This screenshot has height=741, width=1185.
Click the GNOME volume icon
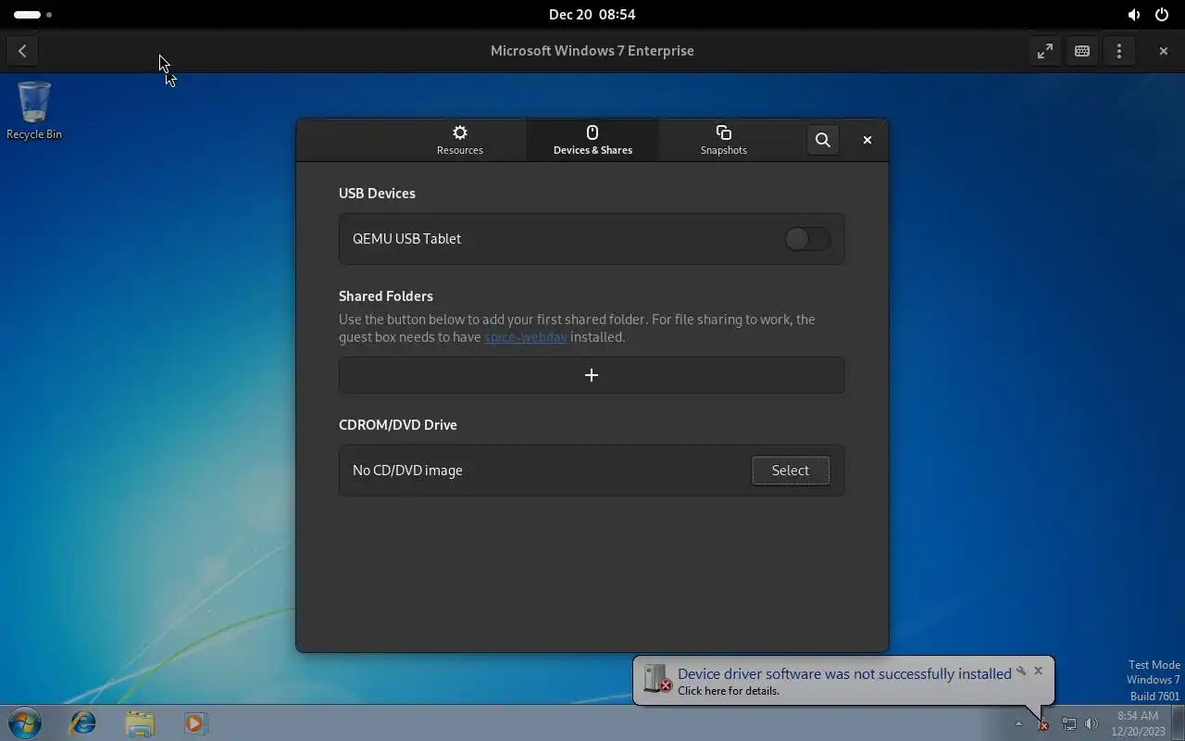coord(1133,15)
